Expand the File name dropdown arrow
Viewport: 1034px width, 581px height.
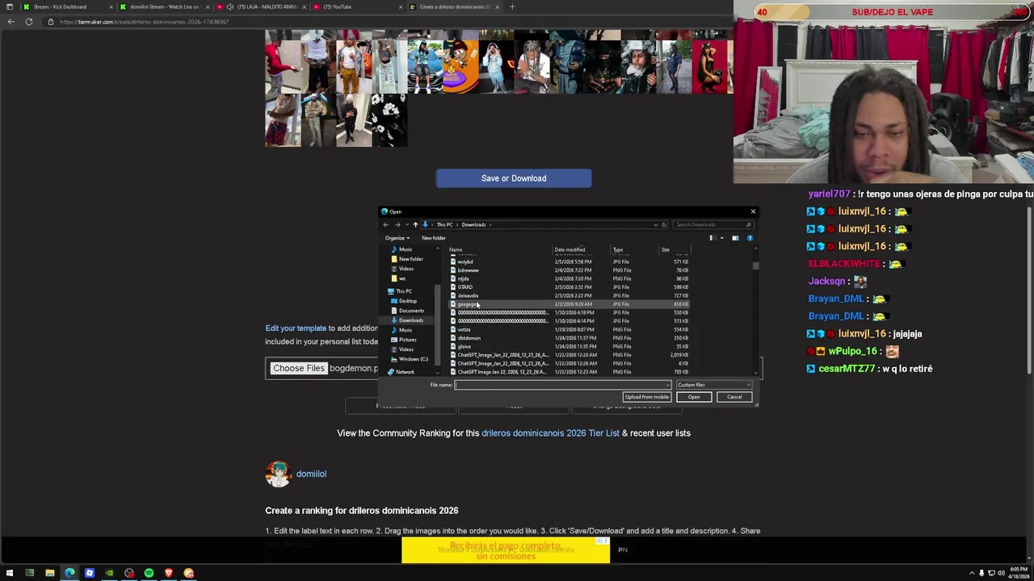click(x=668, y=385)
